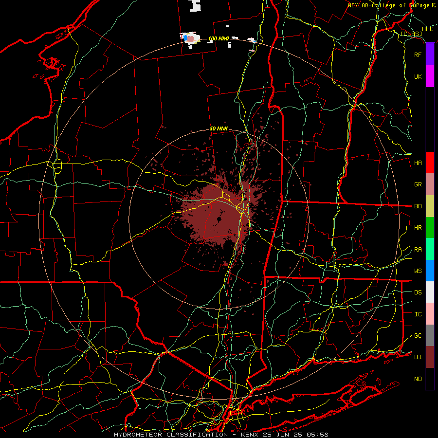Click the Hydrometeor Classification KENX timestamp caption
This screenshot has width=438, height=438.
pos(221,435)
